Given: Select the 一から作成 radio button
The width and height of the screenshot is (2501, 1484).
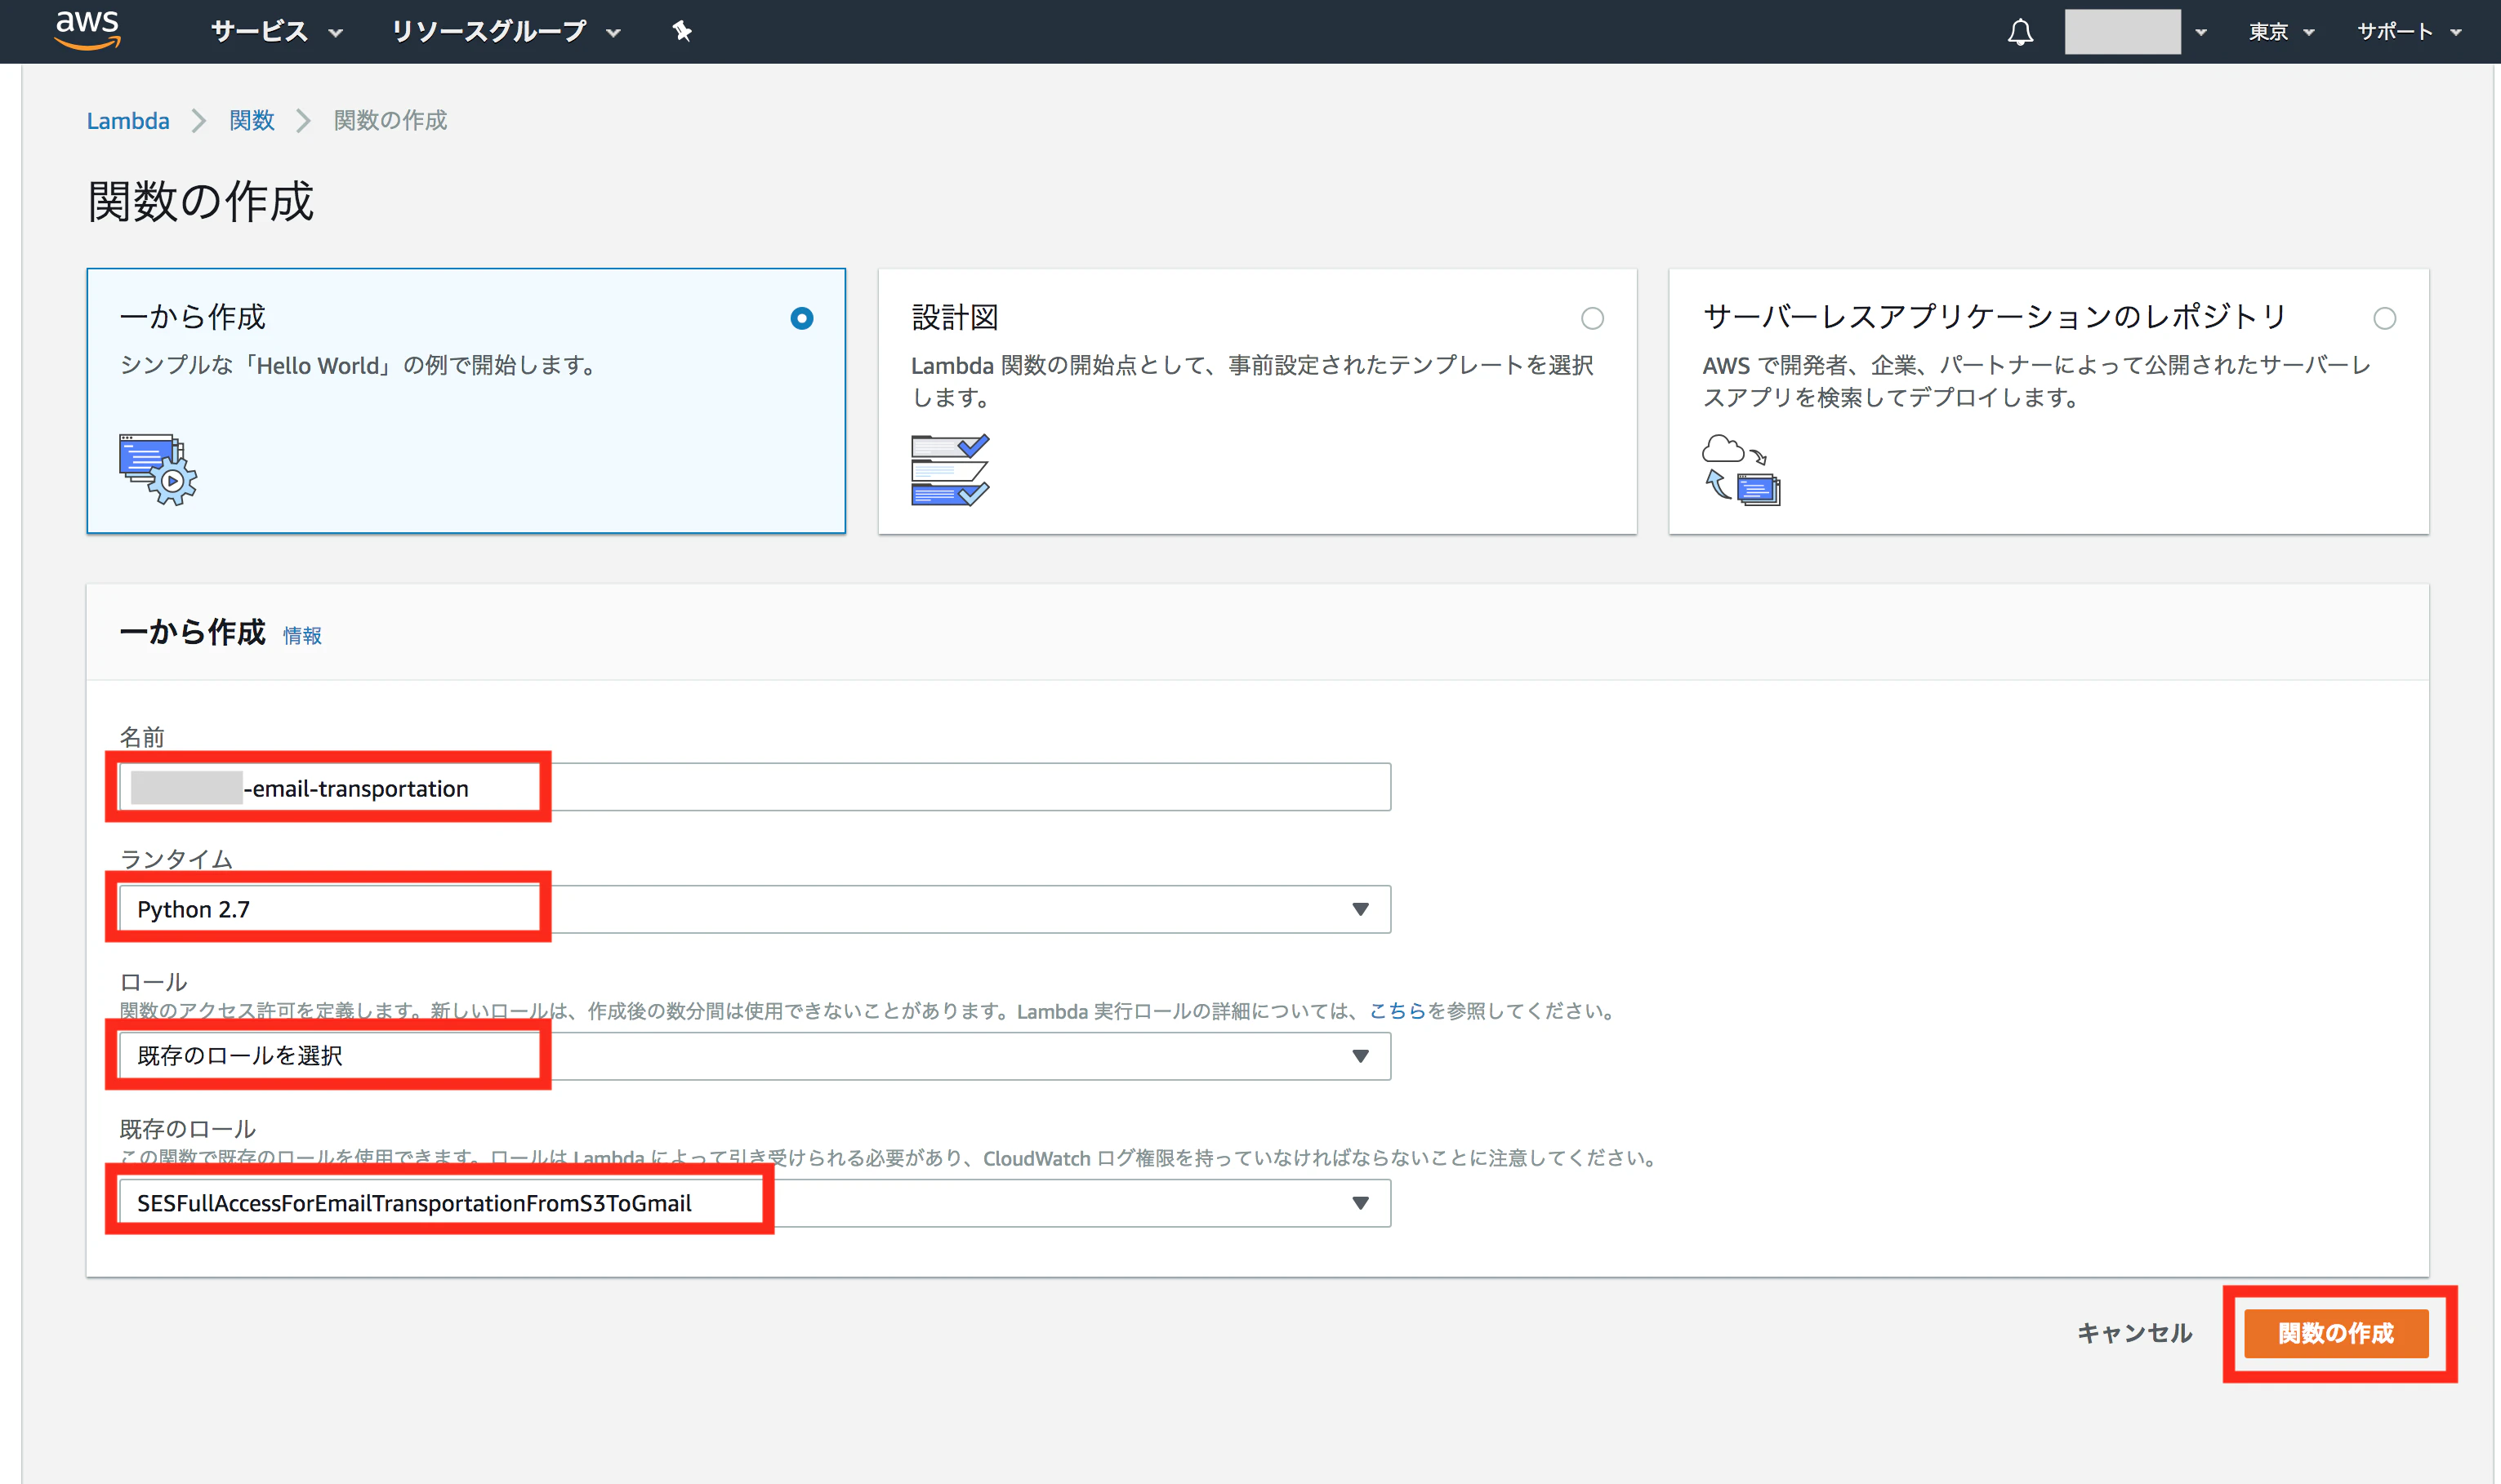Looking at the screenshot, I should [801, 318].
